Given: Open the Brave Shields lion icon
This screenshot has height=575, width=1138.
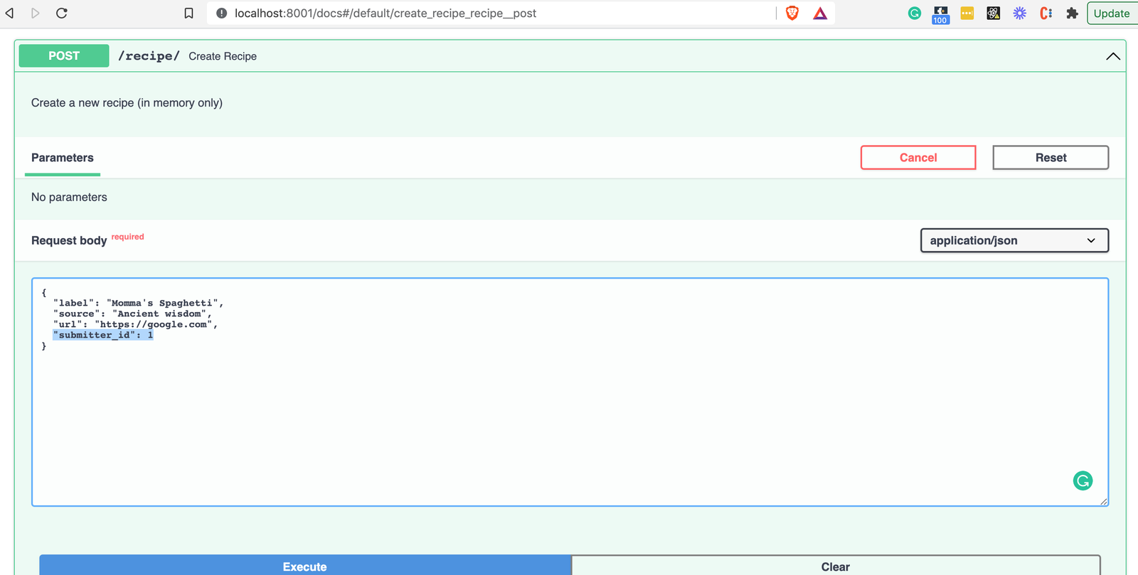Looking at the screenshot, I should [792, 13].
